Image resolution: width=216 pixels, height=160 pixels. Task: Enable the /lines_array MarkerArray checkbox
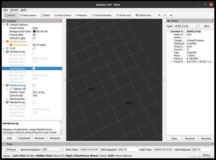pyautogui.click(x=34, y=52)
